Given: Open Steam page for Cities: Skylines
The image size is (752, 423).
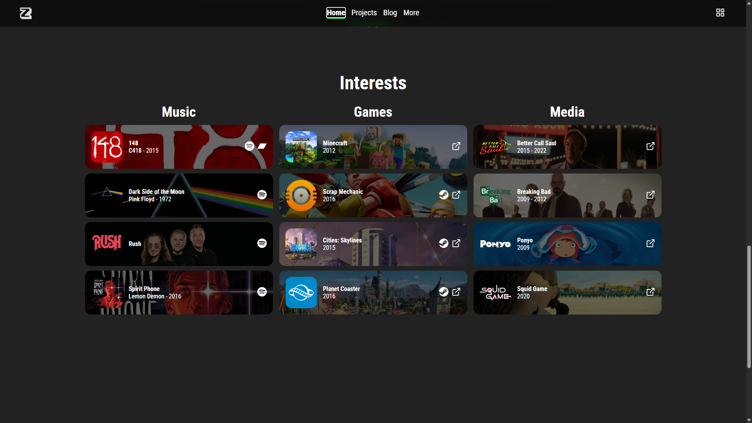Looking at the screenshot, I should pyautogui.click(x=444, y=243).
